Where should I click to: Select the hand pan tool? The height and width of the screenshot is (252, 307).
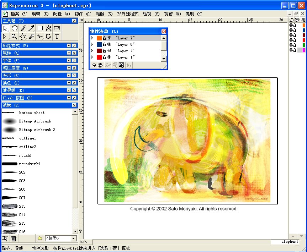click(x=14, y=28)
